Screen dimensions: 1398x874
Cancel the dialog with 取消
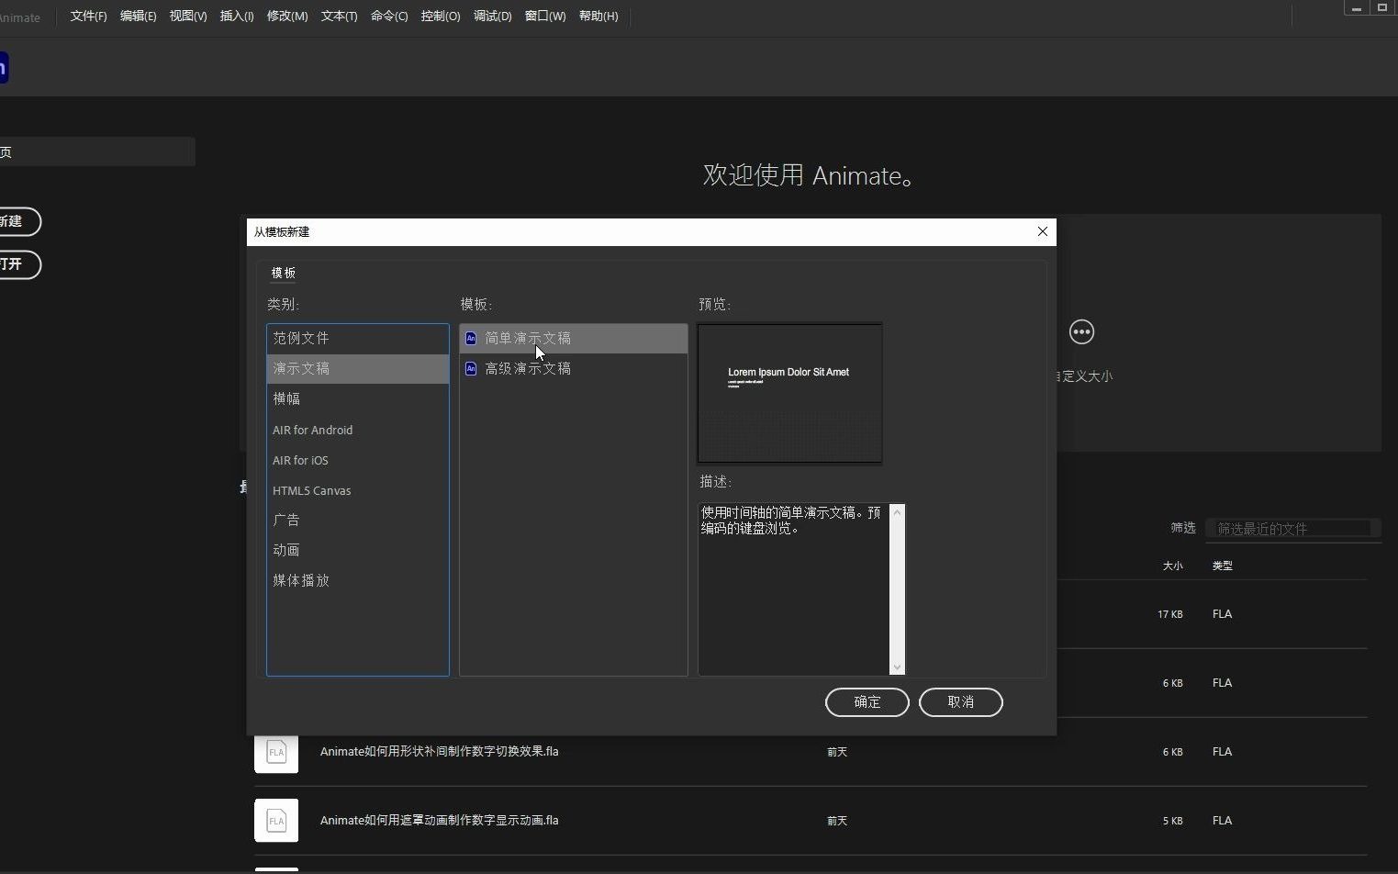pos(960,701)
